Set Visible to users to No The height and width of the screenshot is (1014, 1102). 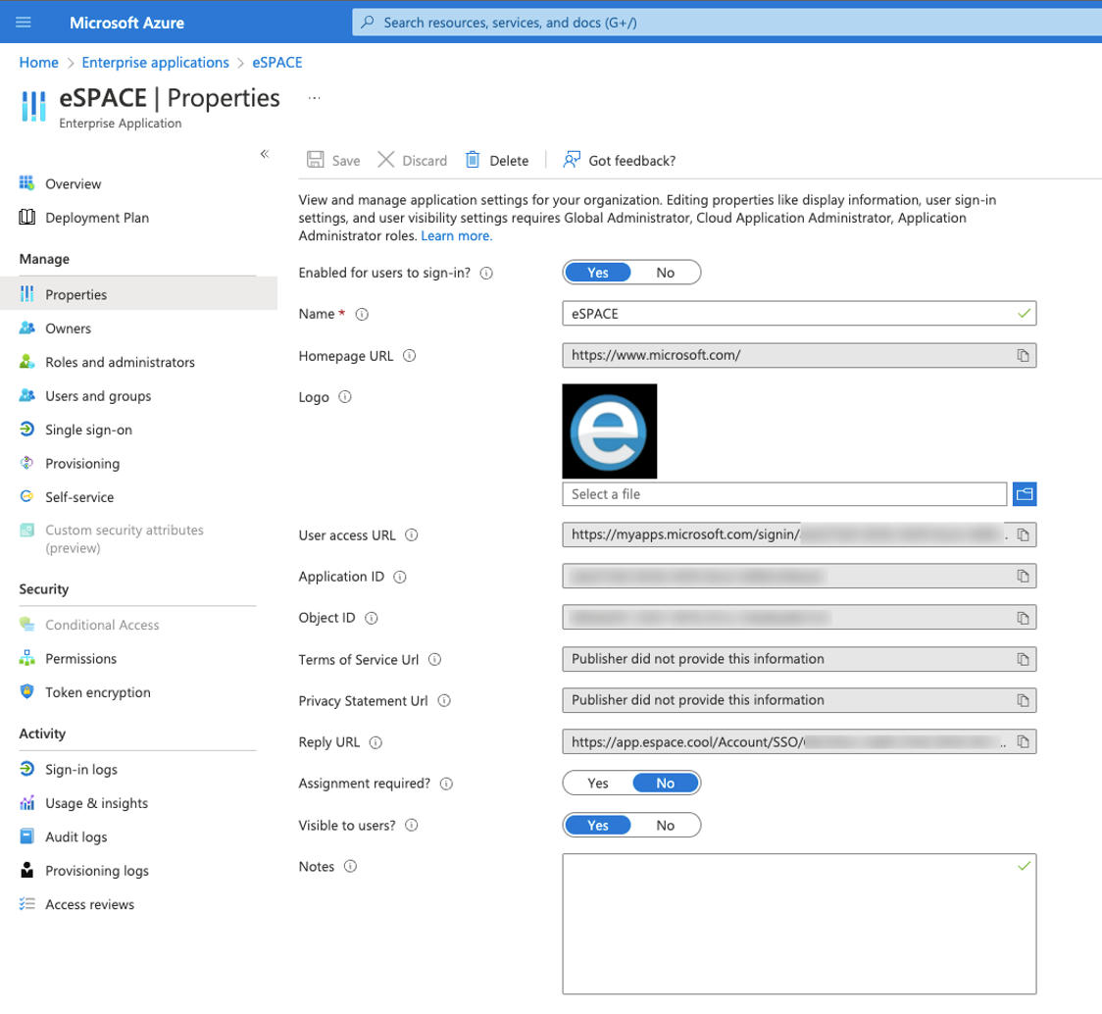(x=665, y=825)
